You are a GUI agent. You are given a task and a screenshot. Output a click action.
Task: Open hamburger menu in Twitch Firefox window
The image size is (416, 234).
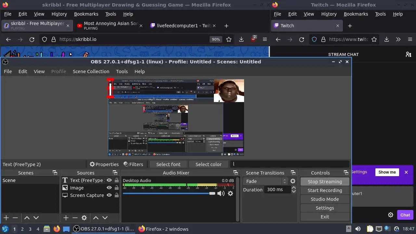click(410, 39)
